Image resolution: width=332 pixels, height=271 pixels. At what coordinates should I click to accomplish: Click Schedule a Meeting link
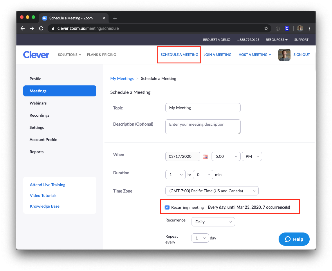pos(179,55)
